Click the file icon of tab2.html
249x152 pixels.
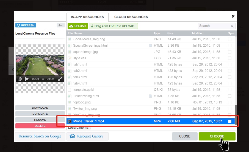69,71
